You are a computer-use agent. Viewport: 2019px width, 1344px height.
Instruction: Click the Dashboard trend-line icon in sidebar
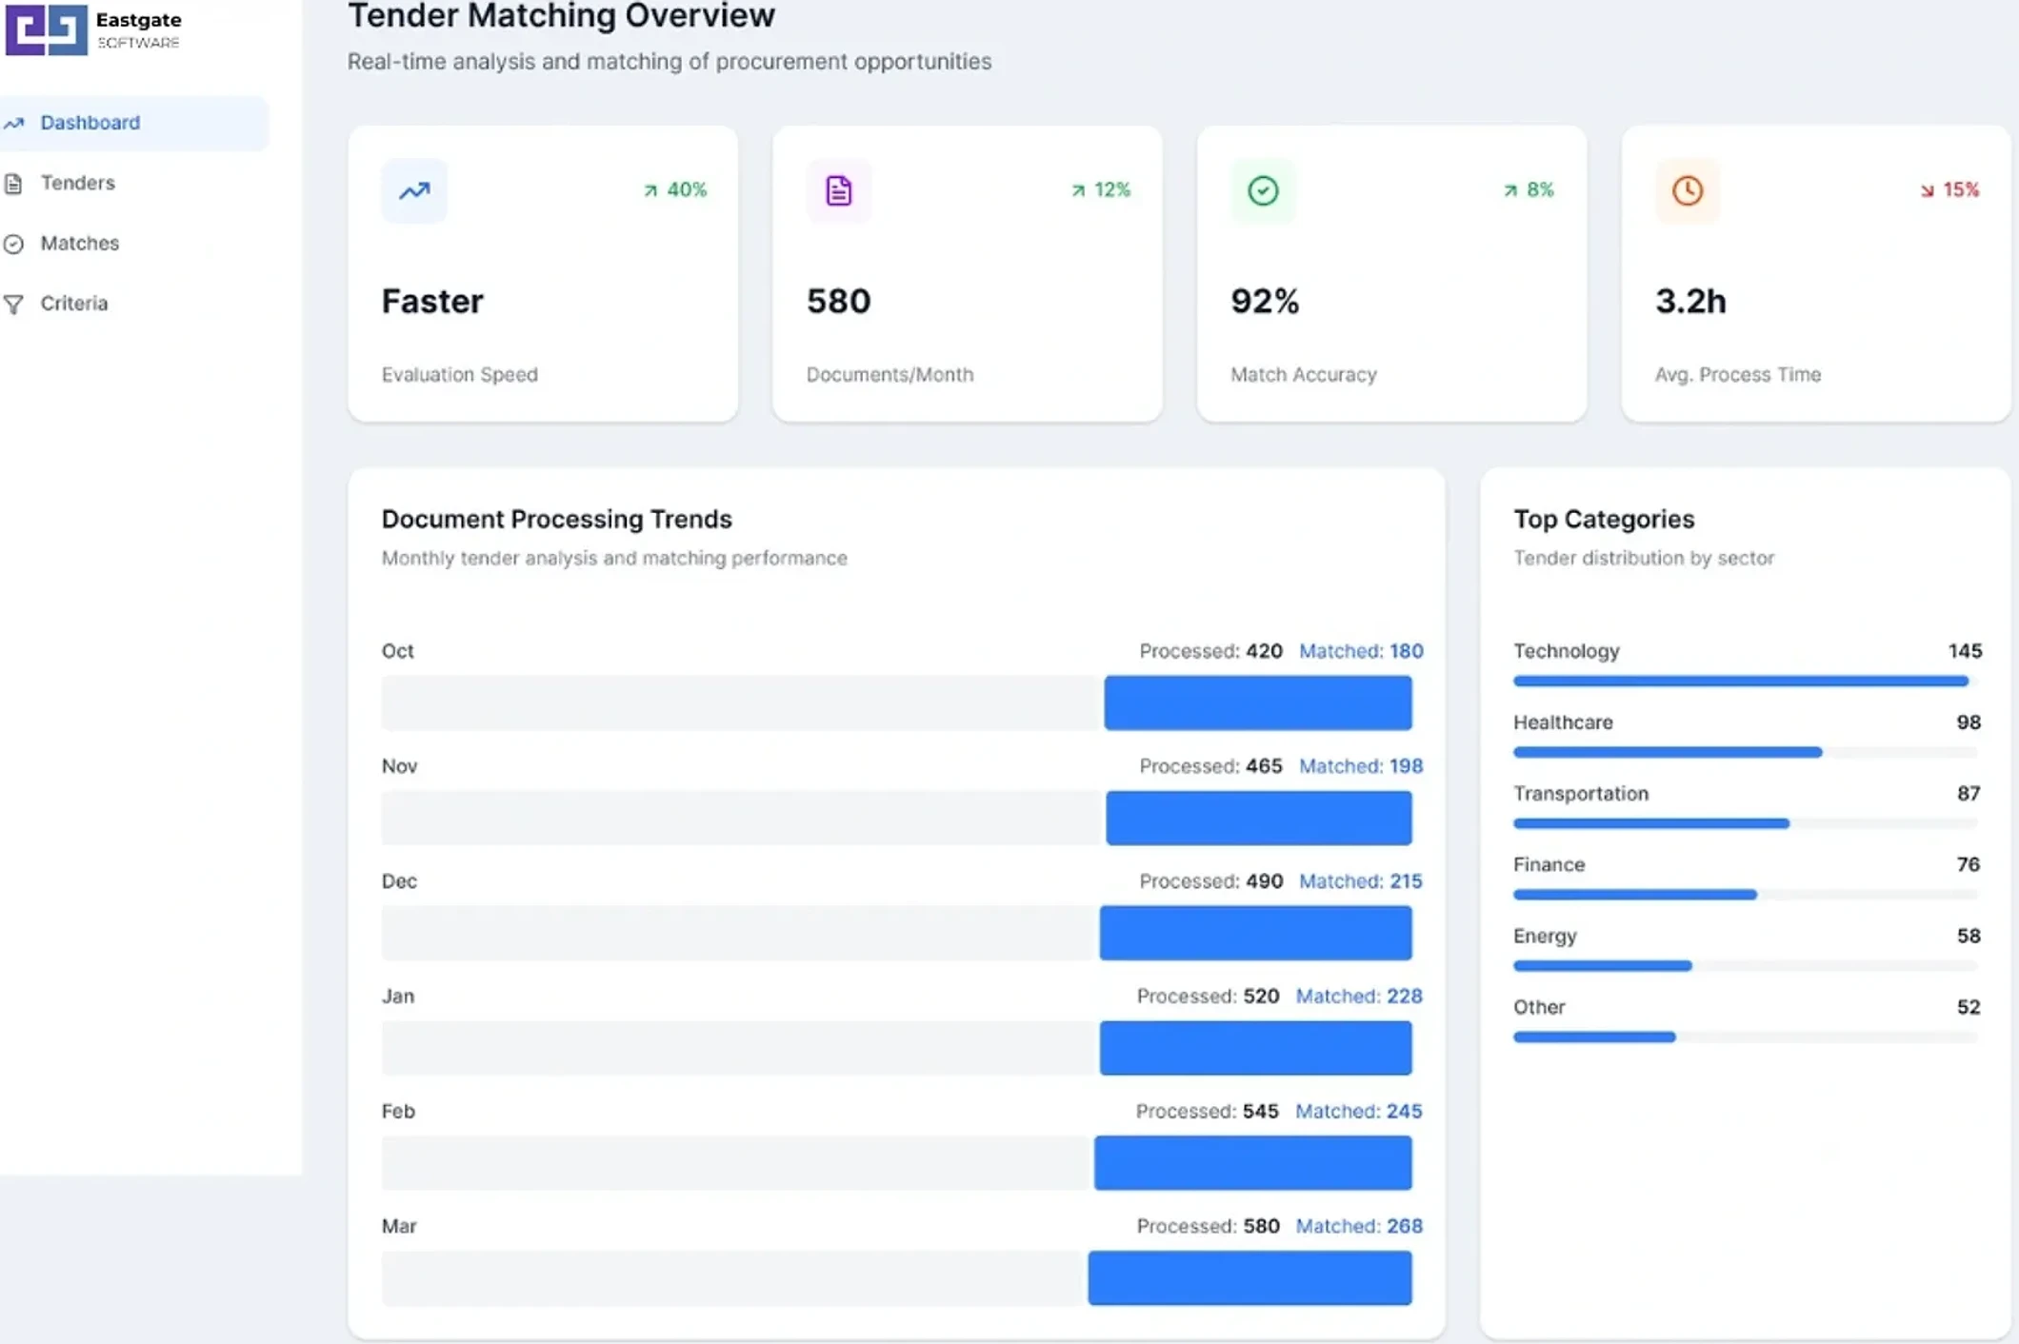(x=13, y=123)
